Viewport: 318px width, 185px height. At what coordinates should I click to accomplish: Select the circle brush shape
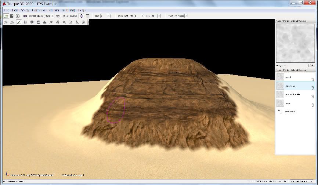(x=82, y=16)
